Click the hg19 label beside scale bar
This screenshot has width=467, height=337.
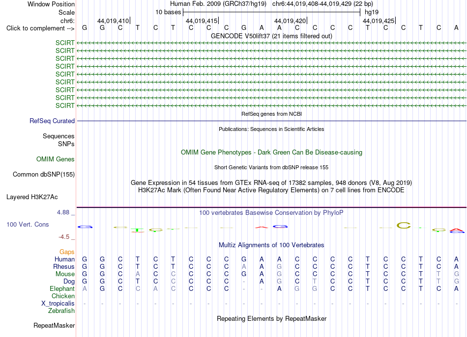372,12
